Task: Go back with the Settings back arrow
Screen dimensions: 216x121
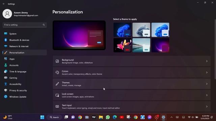Action: tap(4, 4)
